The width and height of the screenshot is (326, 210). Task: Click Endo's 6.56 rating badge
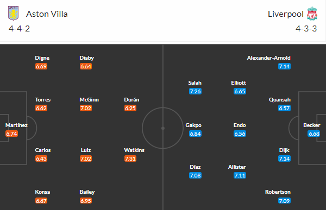[240, 133]
